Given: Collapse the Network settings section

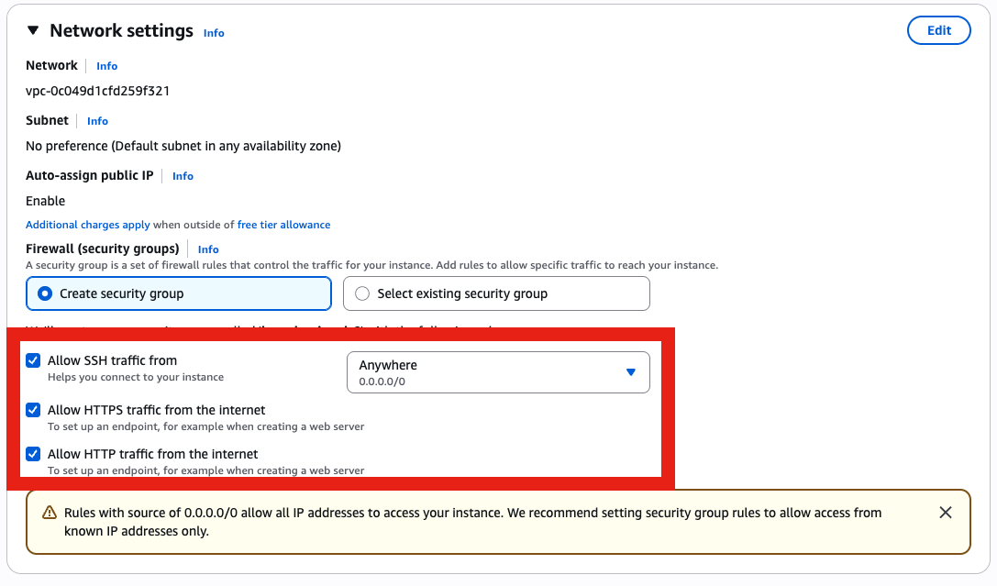Looking at the screenshot, I should 33,30.
